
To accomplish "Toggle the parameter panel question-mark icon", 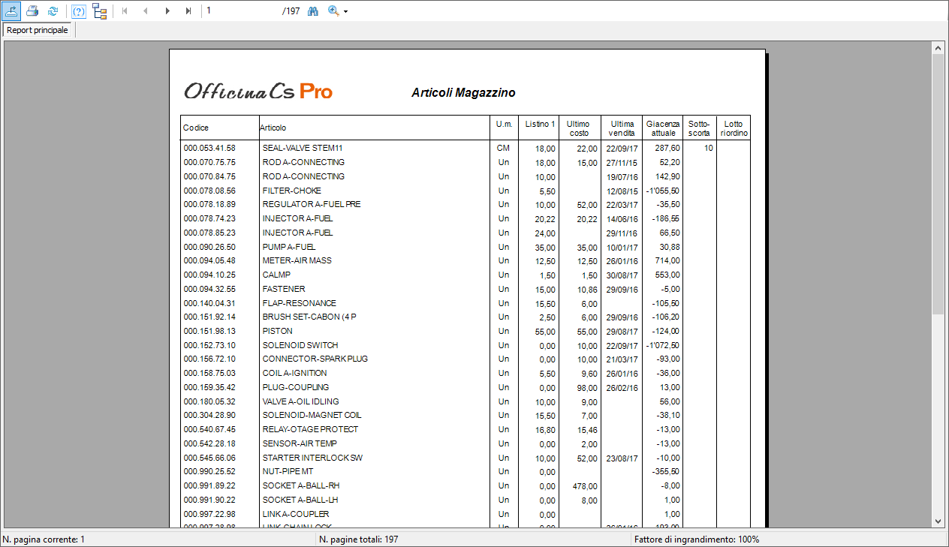I will pos(79,11).
